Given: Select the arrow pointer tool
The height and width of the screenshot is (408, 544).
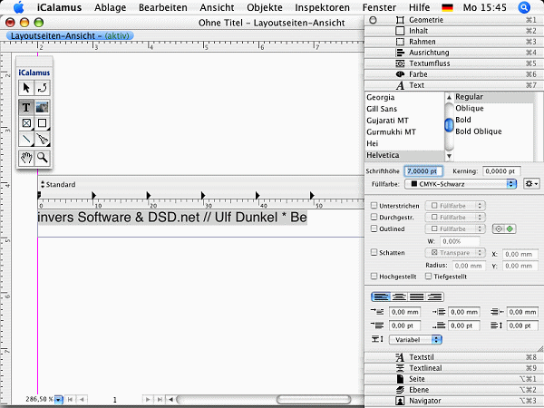Looking at the screenshot, I should [x=26, y=88].
